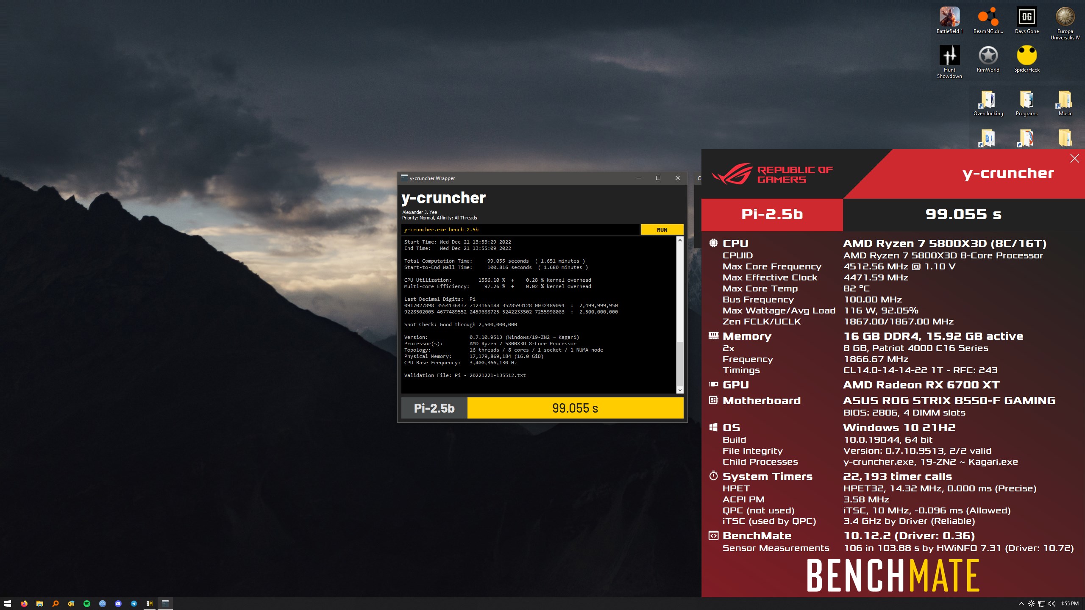Open Telegram from the taskbar

pos(134,604)
